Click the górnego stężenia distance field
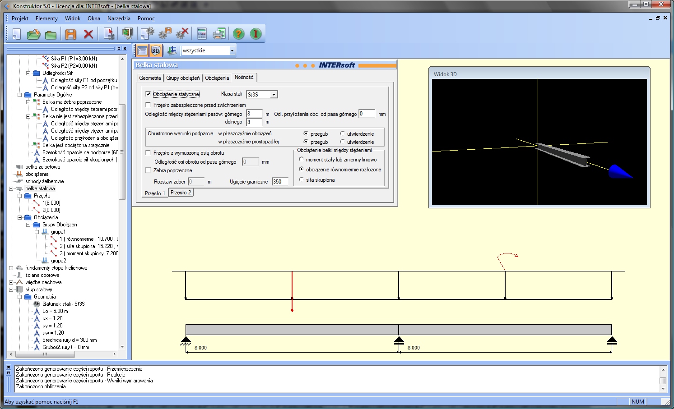The image size is (674, 409). click(254, 114)
